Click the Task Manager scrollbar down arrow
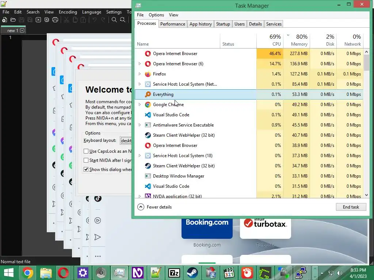The height and width of the screenshot is (280, 374). [x=366, y=195]
